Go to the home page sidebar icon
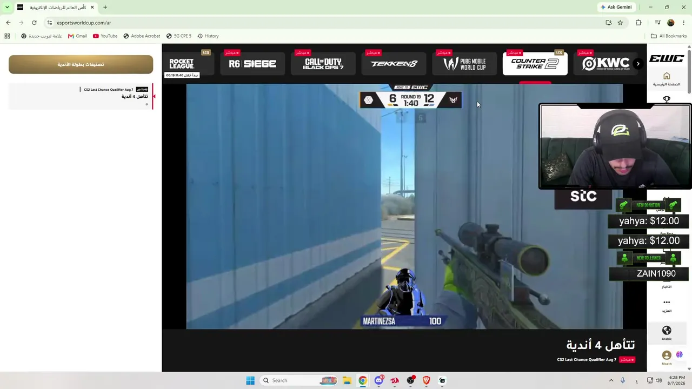This screenshot has width=692, height=389. pyautogui.click(x=667, y=79)
